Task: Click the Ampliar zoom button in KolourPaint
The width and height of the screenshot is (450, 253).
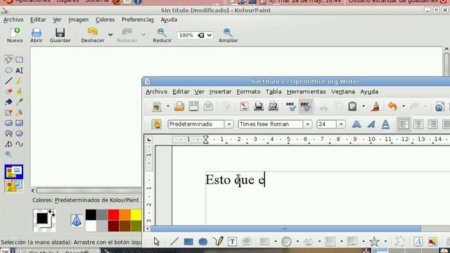Action: pyautogui.click(x=228, y=35)
